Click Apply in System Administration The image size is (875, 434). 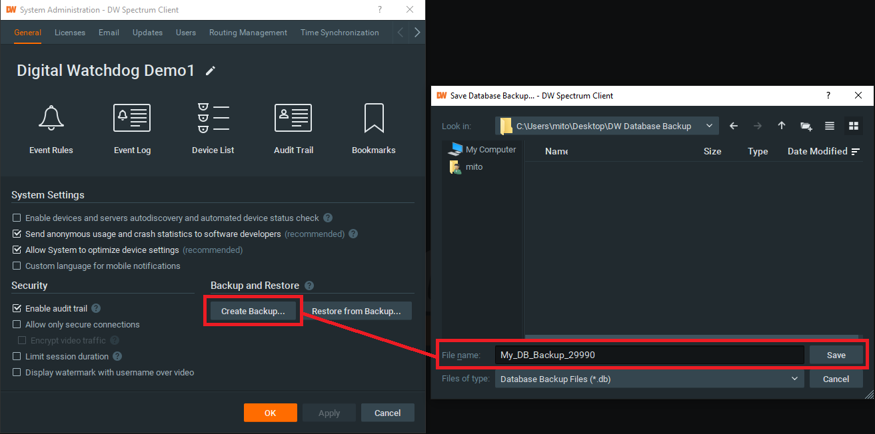click(329, 413)
